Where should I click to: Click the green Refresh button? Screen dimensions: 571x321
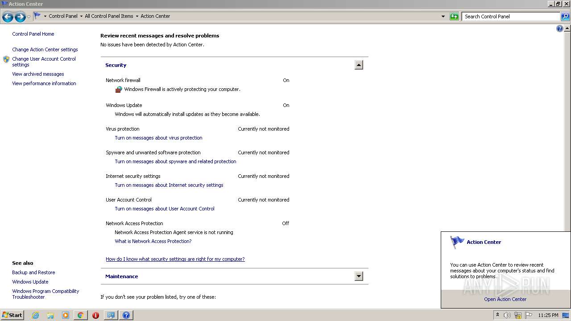pyautogui.click(x=454, y=16)
